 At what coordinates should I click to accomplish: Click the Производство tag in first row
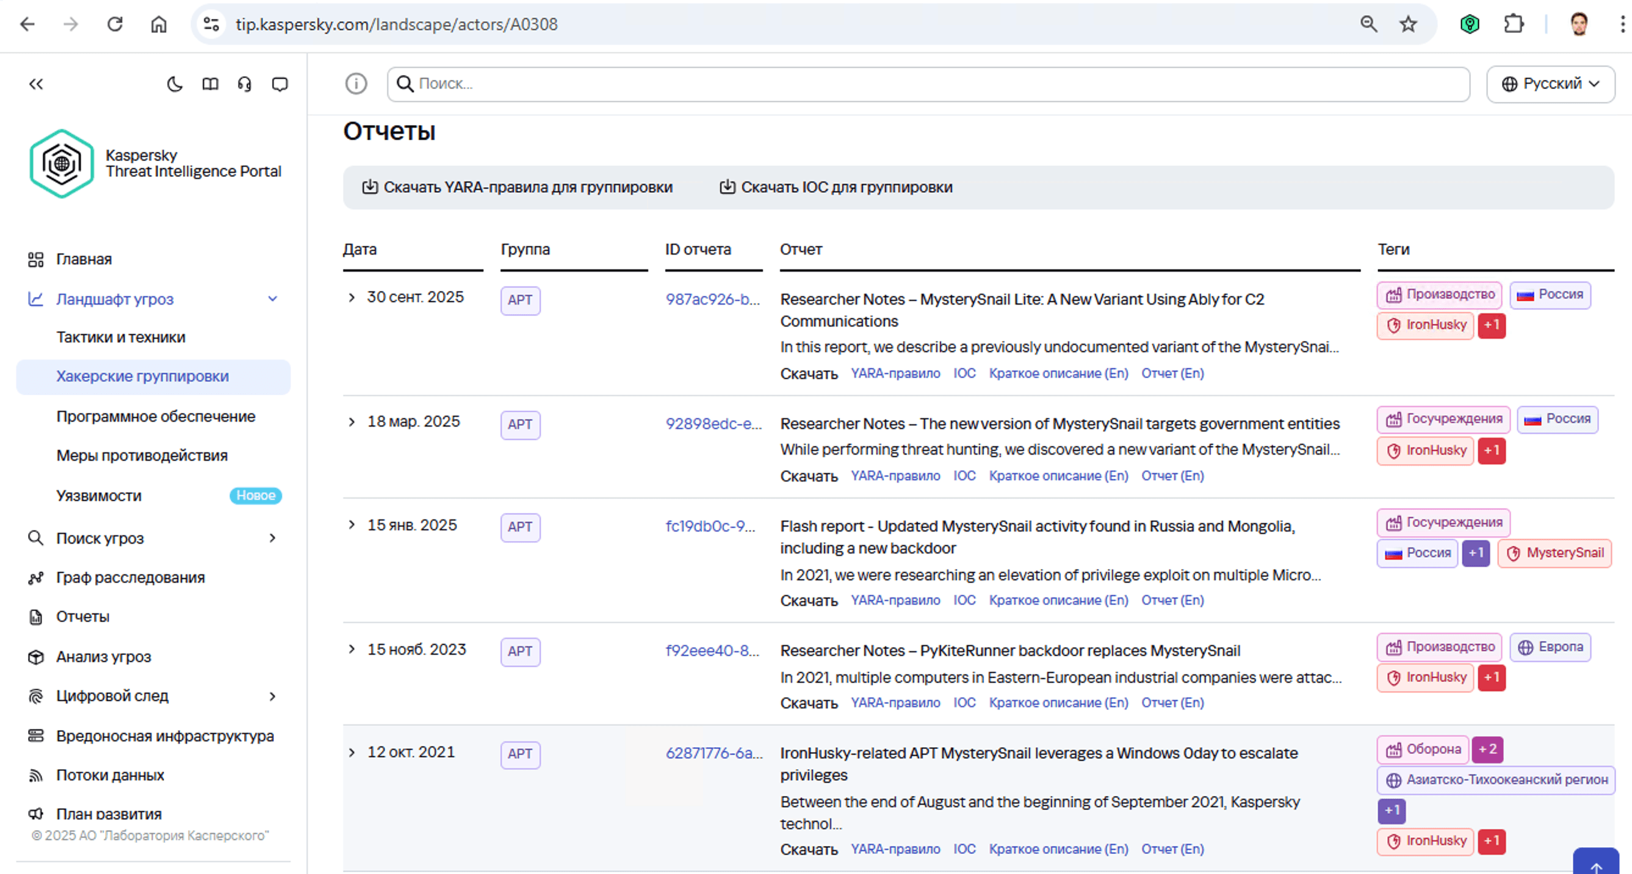tap(1439, 295)
